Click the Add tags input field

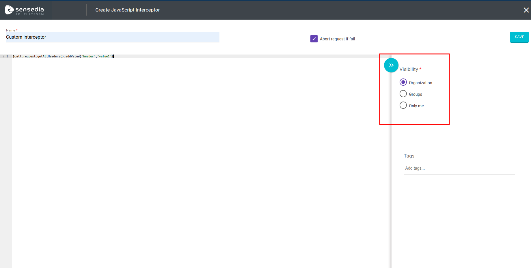click(459, 168)
